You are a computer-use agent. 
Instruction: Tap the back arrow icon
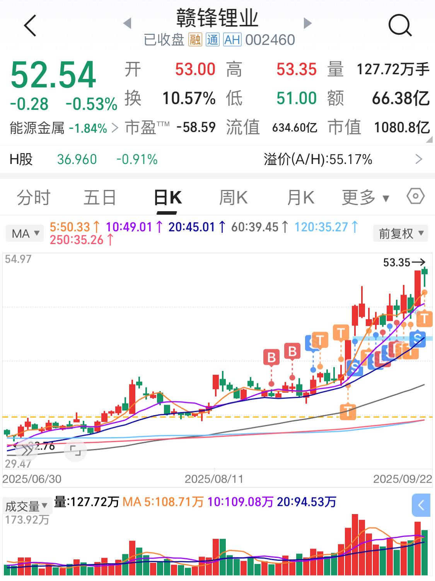coord(30,26)
